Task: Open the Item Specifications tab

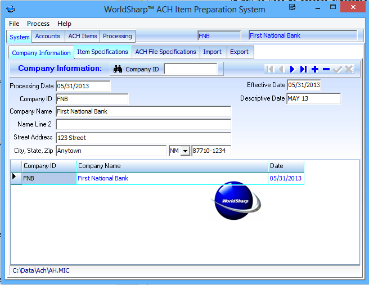Action: pyautogui.click(x=102, y=52)
